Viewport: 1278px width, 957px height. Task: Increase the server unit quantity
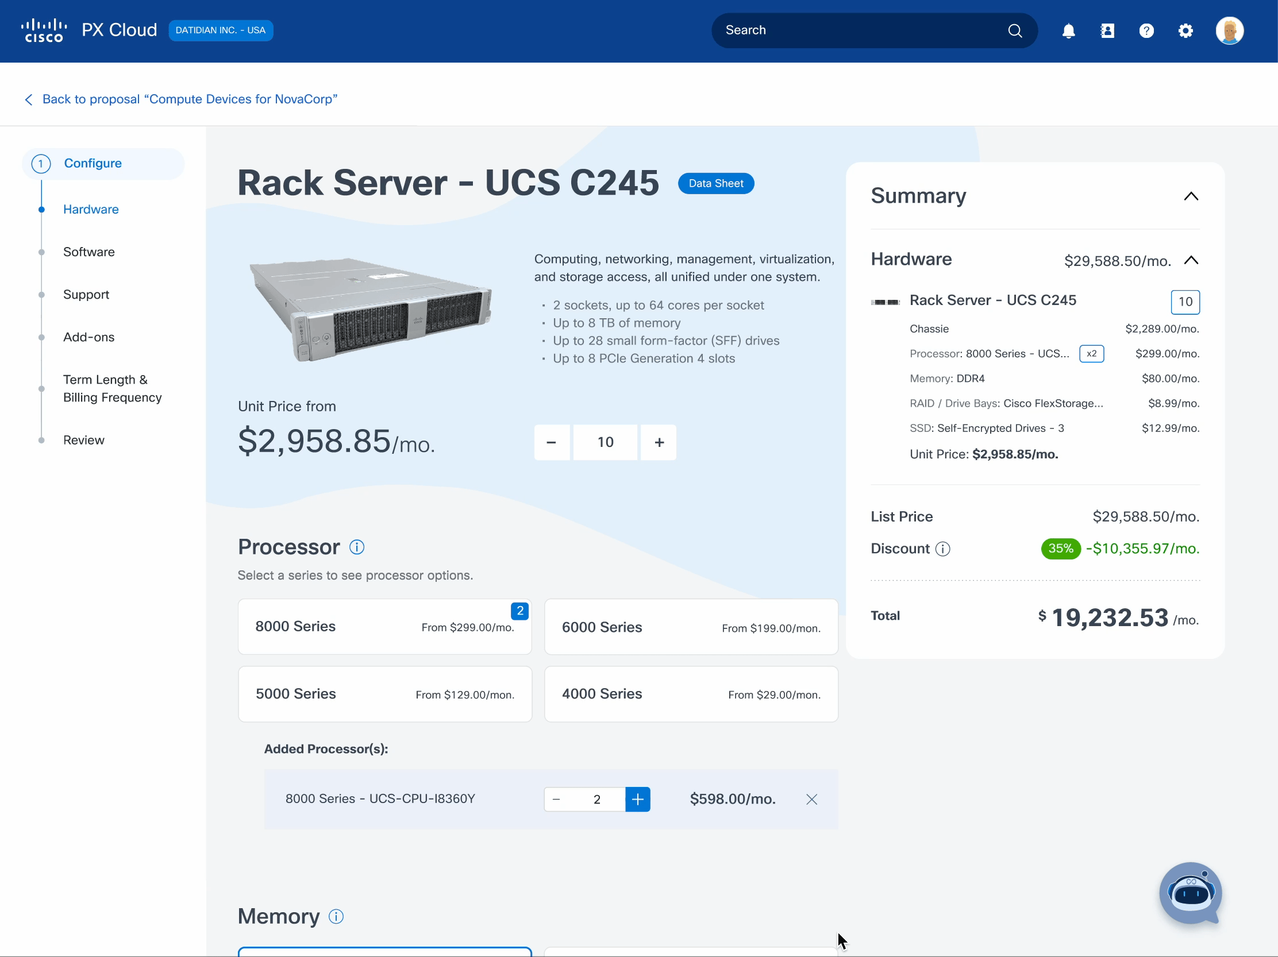click(659, 442)
